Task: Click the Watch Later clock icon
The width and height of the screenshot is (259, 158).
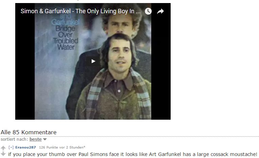Action: 148,11
